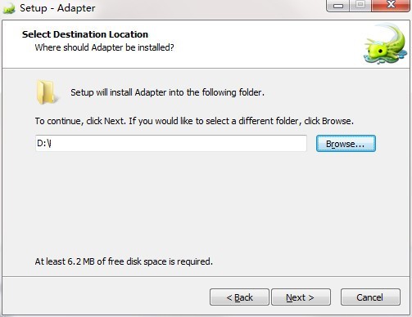Click the "Select Destination Location" heading
The image size is (412, 317).
[85, 34]
